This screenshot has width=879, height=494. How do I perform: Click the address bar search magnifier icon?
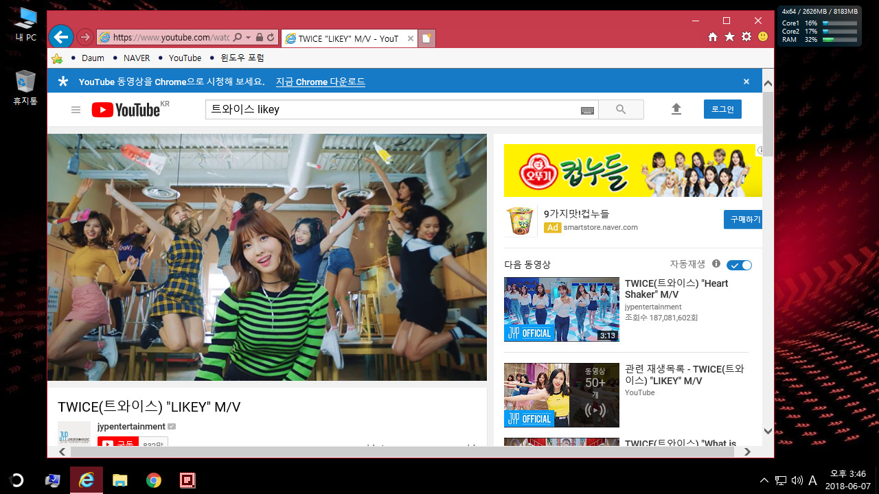click(x=238, y=38)
